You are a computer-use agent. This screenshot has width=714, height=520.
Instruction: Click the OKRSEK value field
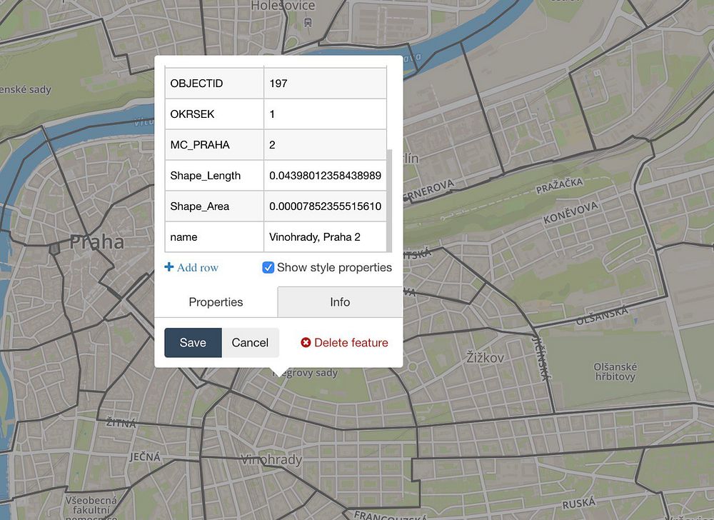click(x=325, y=114)
